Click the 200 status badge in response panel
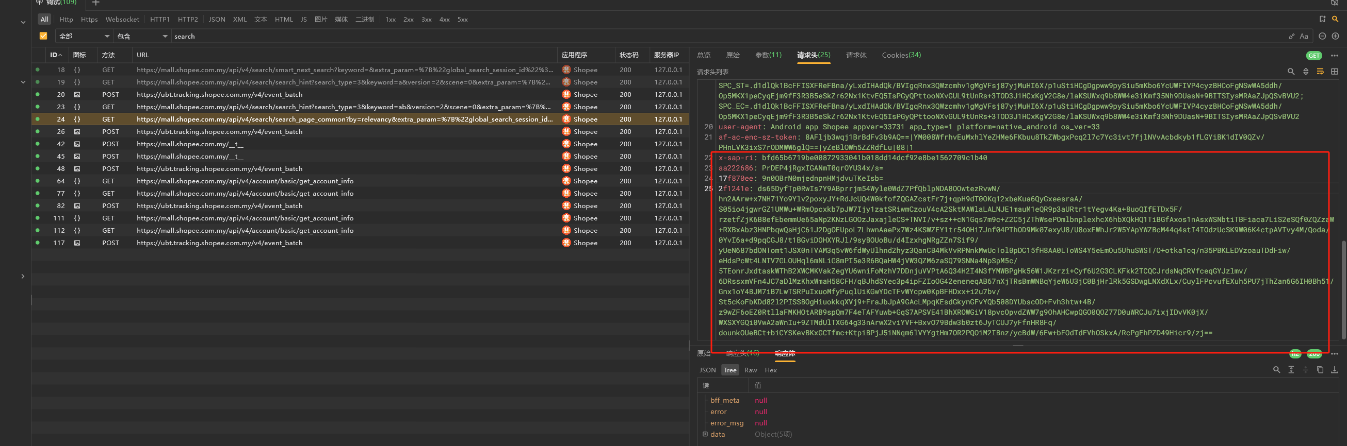The height and width of the screenshot is (446, 1347). pyautogui.click(x=1314, y=354)
